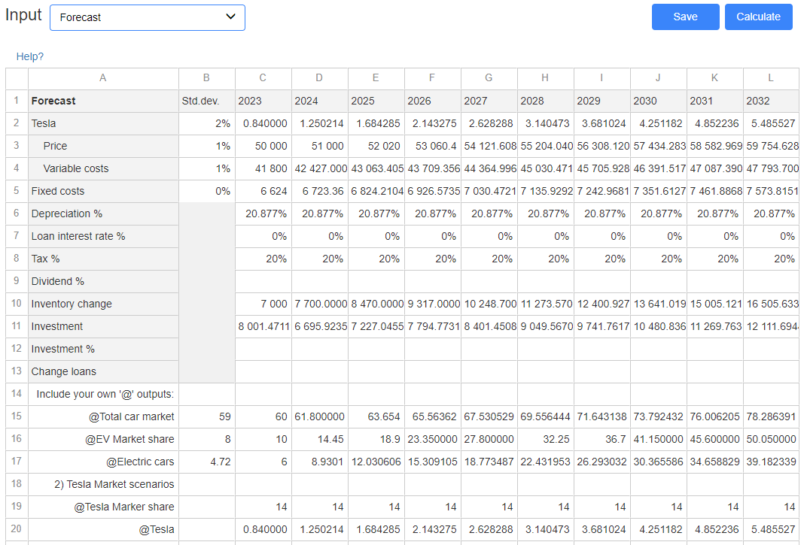
Task: Select row 10 header number
Action: [x=17, y=304]
